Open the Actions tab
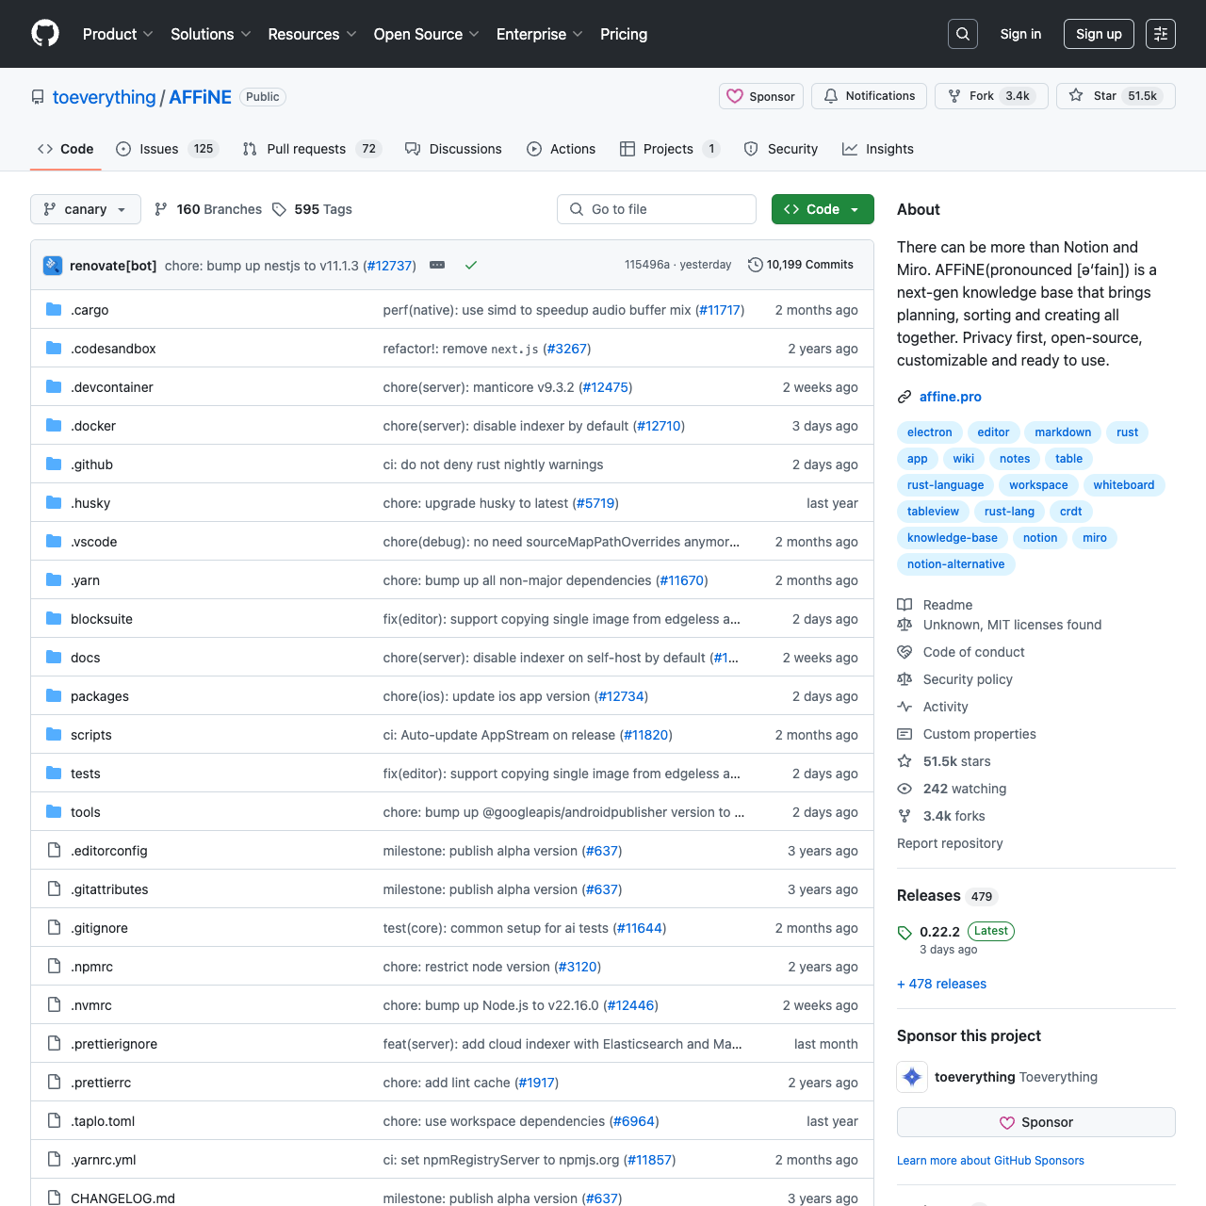Image resolution: width=1206 pixels, height=1206 pixels. pos(562,149)
